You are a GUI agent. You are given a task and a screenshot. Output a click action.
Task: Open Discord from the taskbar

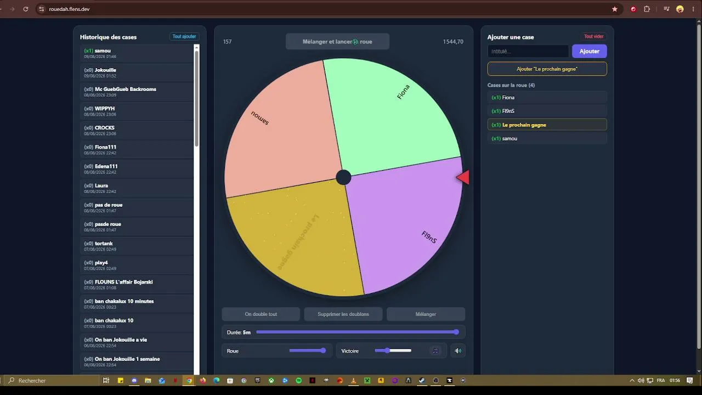tap(134, 380)
